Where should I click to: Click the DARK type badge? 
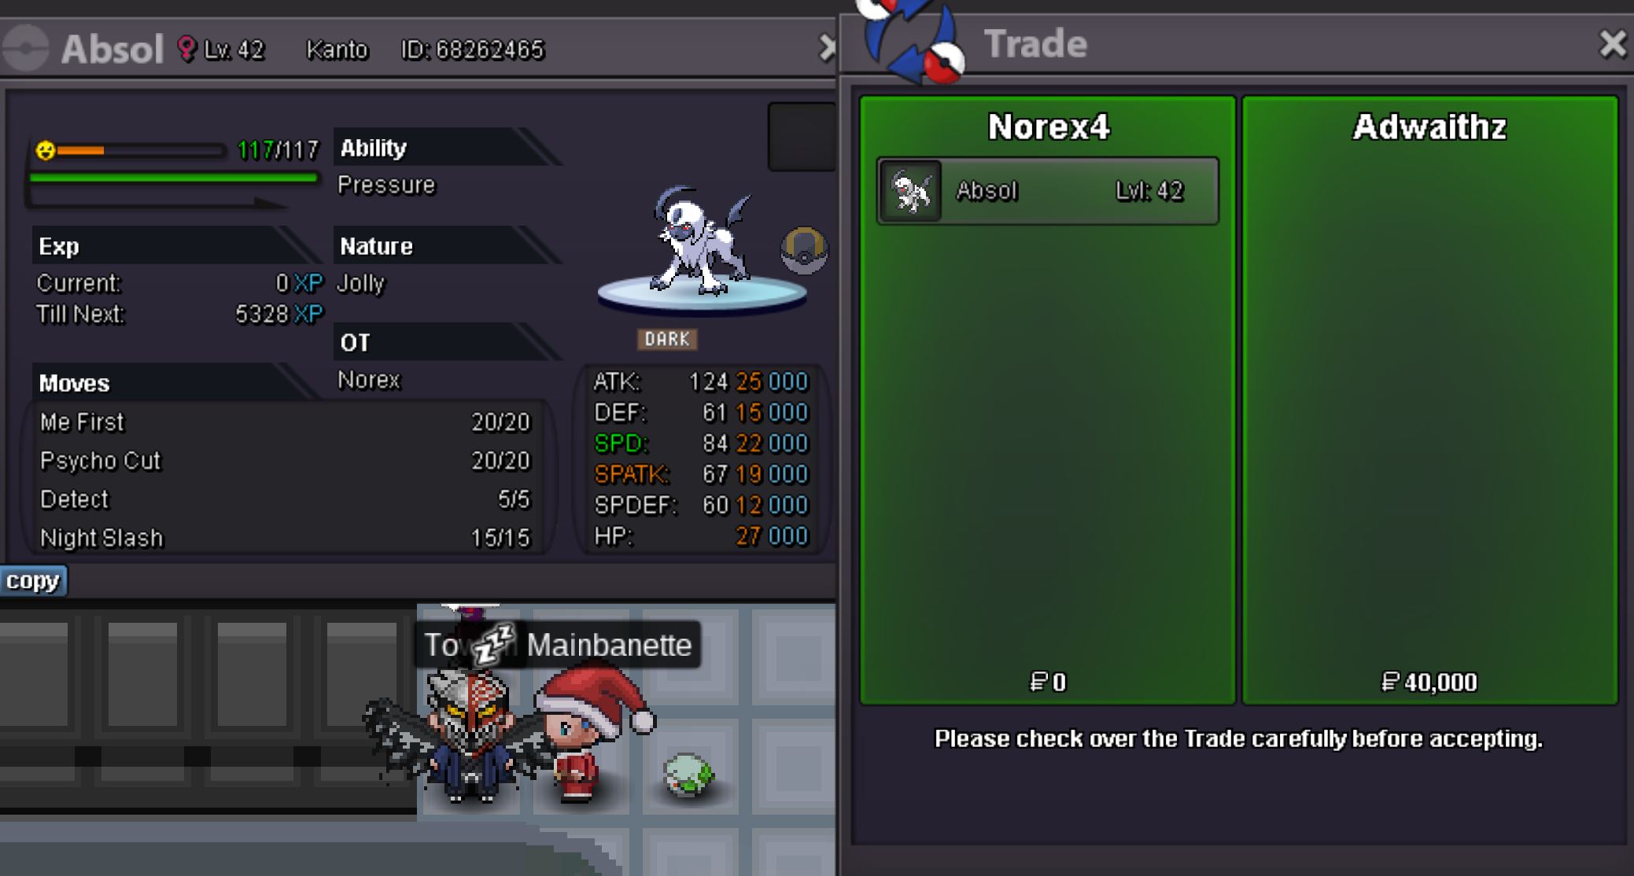(667, 339)
